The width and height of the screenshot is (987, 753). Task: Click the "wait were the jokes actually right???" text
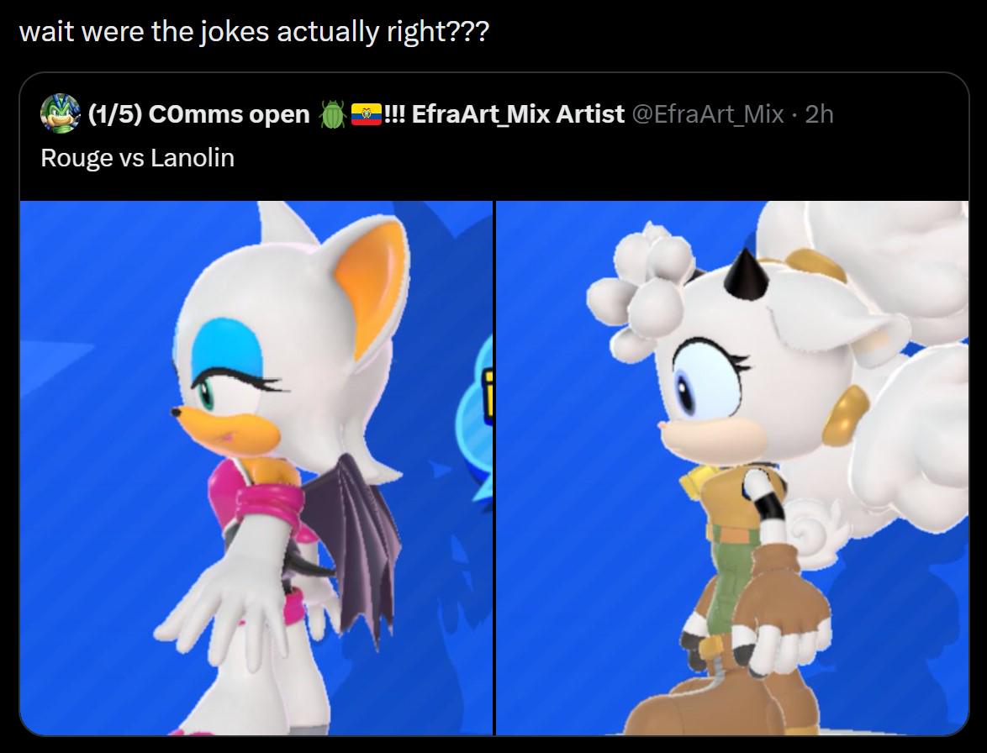254,31
